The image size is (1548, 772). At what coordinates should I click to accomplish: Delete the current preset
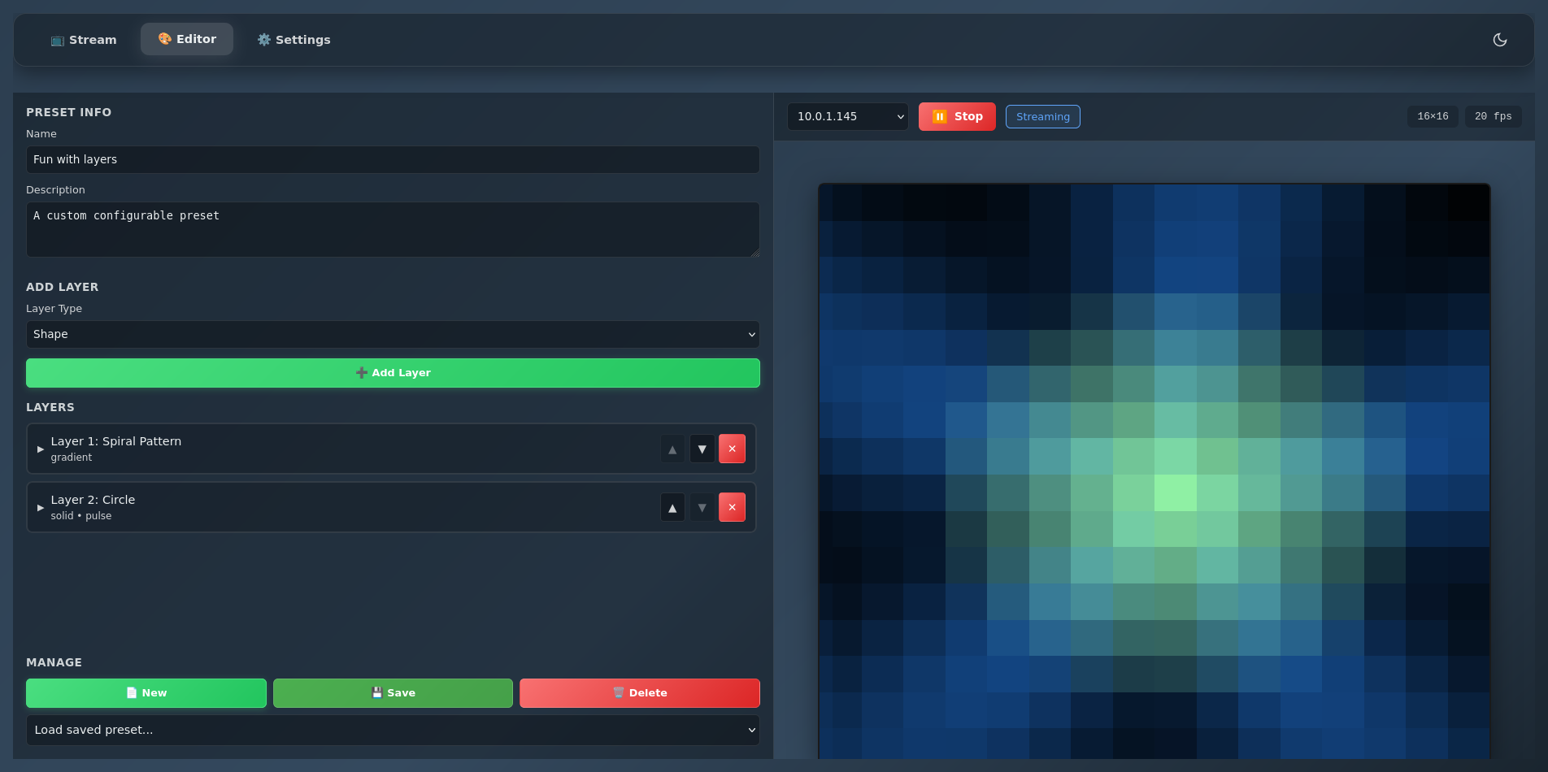pos(639,693)
